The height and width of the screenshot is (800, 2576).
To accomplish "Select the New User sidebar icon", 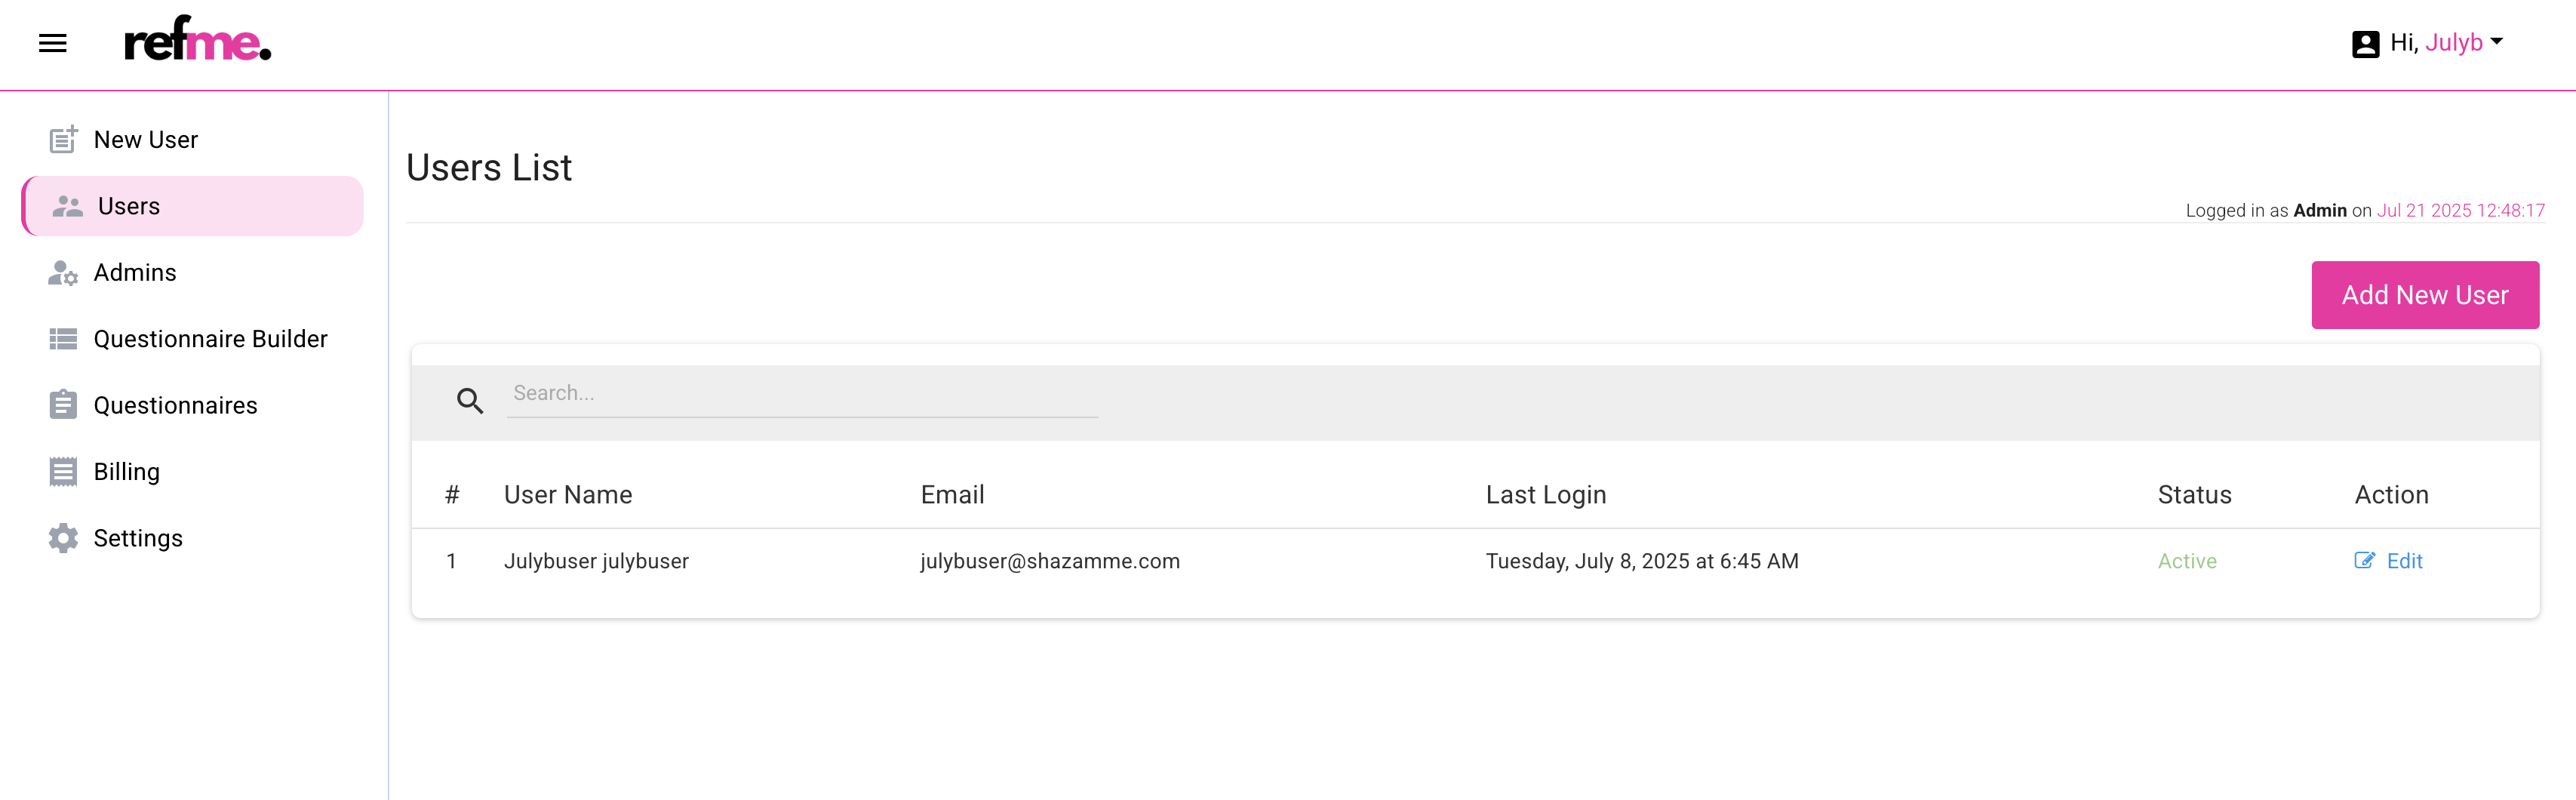I will (x=63, y=139).
